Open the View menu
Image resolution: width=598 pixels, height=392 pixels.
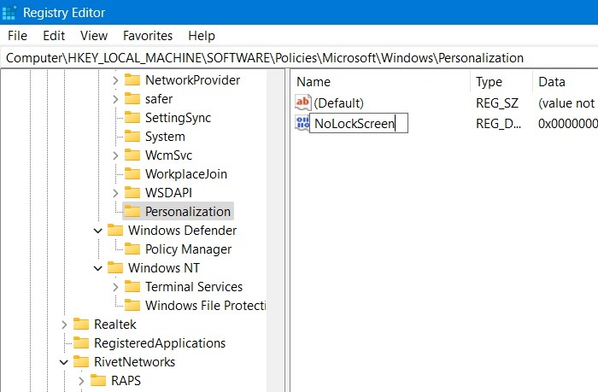[94, 36]
